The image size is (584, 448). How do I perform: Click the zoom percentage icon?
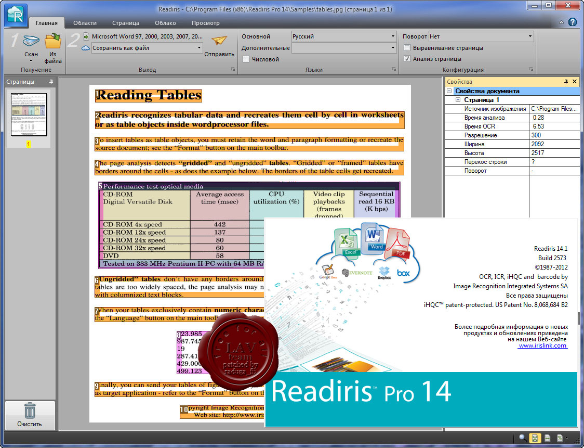click(x=560, y=438)
